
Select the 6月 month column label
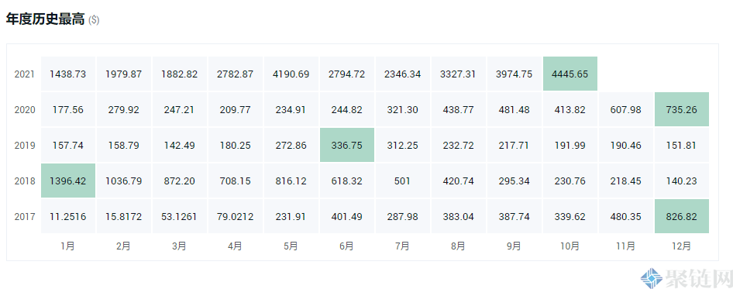347,246
